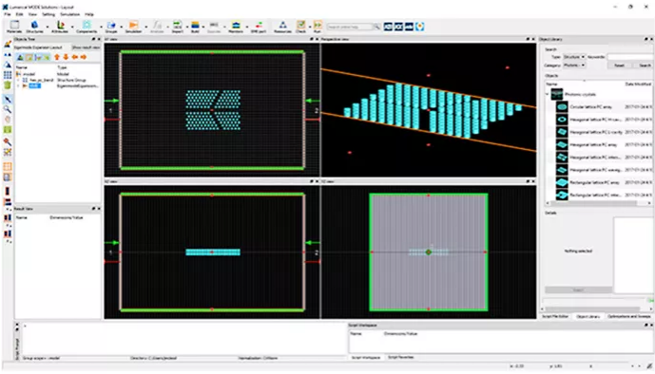
Task: Click the Components toolbar icon
Action: point(87,27)
